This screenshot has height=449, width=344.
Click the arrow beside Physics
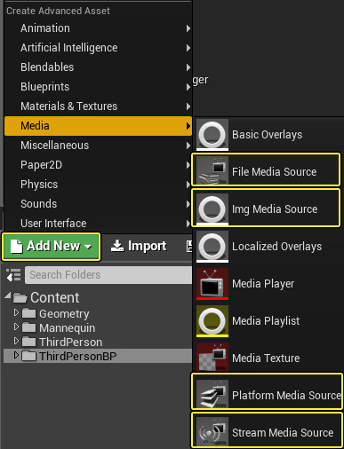[x=188, y=185]
